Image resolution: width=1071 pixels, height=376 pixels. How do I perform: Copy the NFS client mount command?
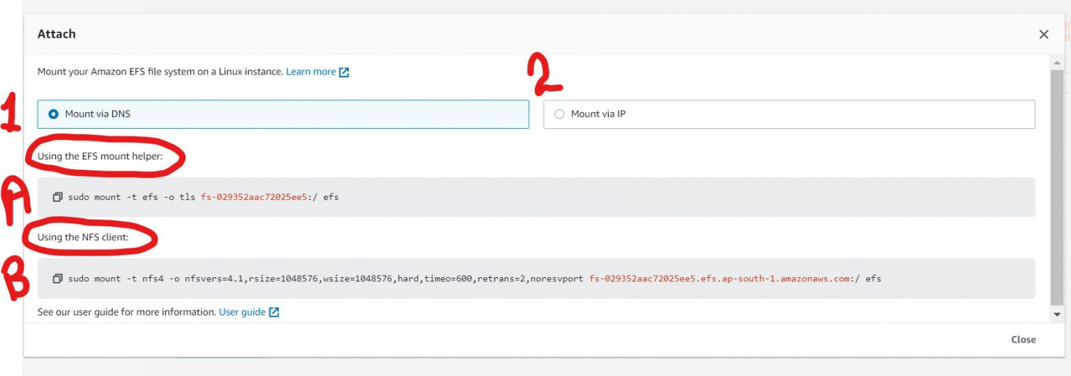coord(58,279)
